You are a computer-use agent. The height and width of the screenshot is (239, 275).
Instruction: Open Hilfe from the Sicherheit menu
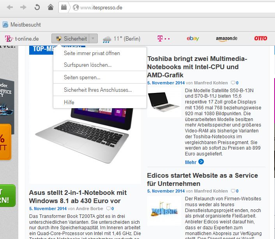coord(100,102)
